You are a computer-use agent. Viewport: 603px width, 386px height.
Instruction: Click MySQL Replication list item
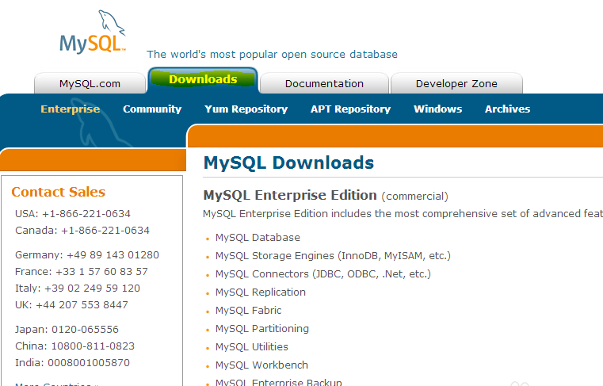[x=261, y=292]
